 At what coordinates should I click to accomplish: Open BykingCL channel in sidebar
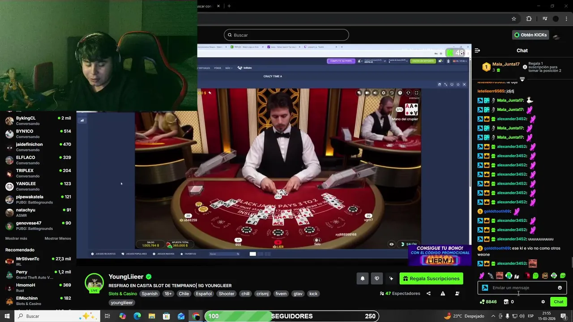(x=38, y=121)
